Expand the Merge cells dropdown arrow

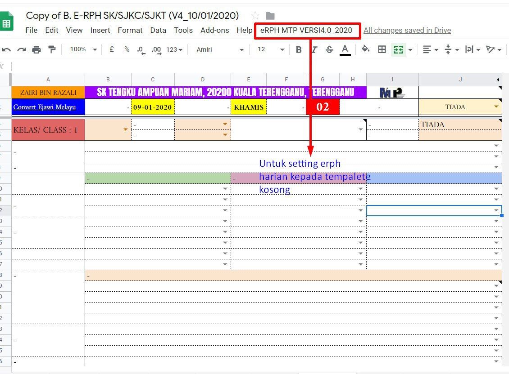pyautogui.click(x=410, y=50)
